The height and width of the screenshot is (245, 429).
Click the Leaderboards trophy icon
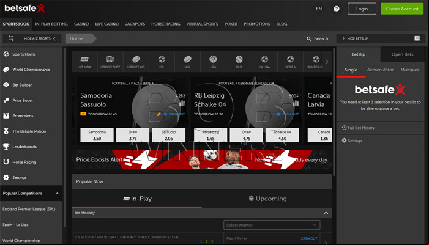6,147
